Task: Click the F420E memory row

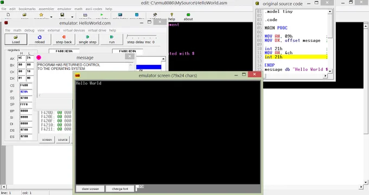Action: tap(56, 117)
